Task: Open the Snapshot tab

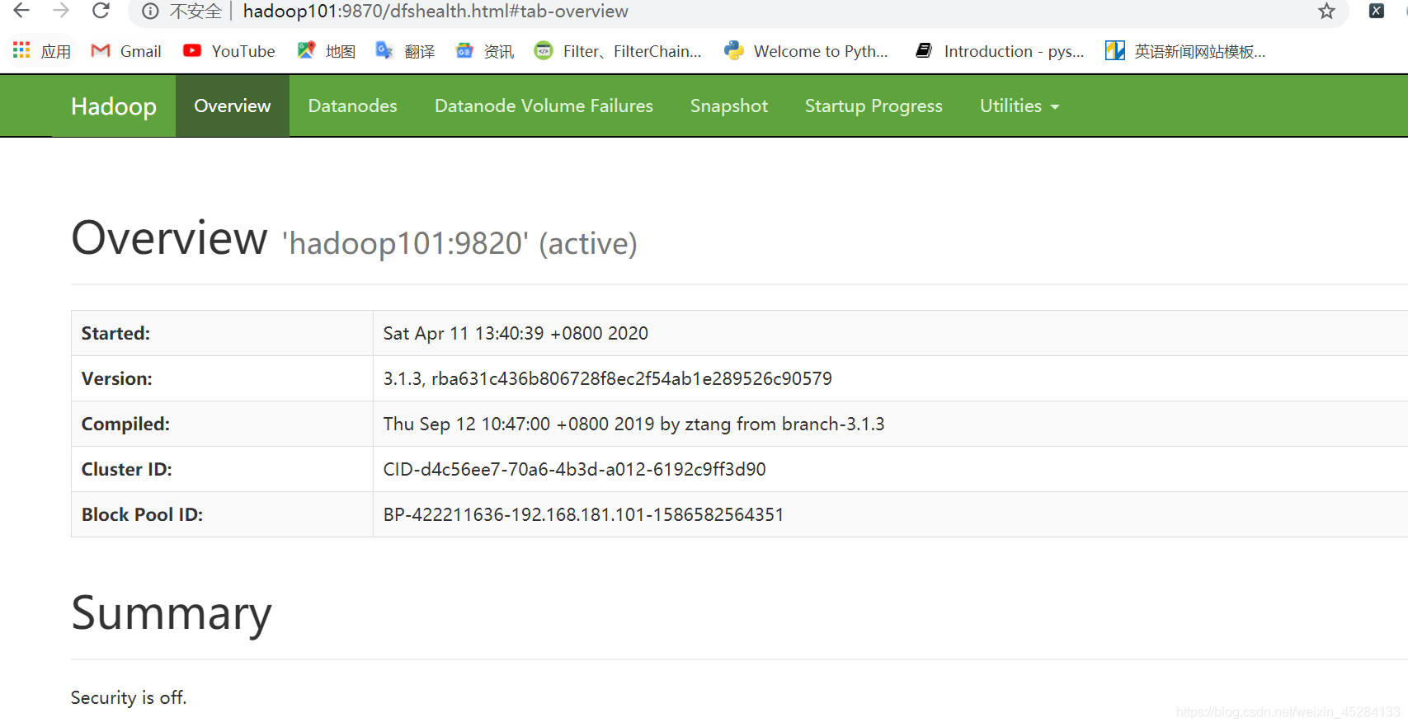Action: pyautogui.click(x=729, y=106)
